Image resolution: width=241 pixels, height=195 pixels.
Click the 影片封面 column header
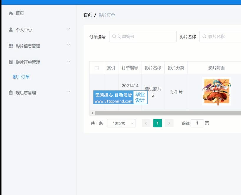pyautogui.click(x=217, y=68)
